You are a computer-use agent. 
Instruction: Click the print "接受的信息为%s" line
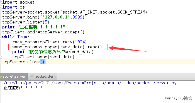(x=53, y=52)
